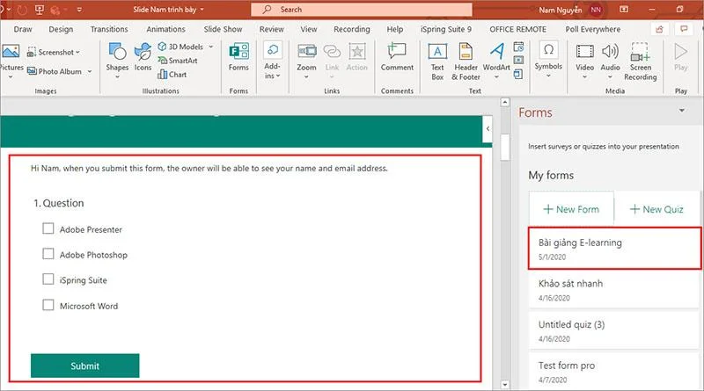Expand the Photo Album dropdown arrow

click(90, 71)
